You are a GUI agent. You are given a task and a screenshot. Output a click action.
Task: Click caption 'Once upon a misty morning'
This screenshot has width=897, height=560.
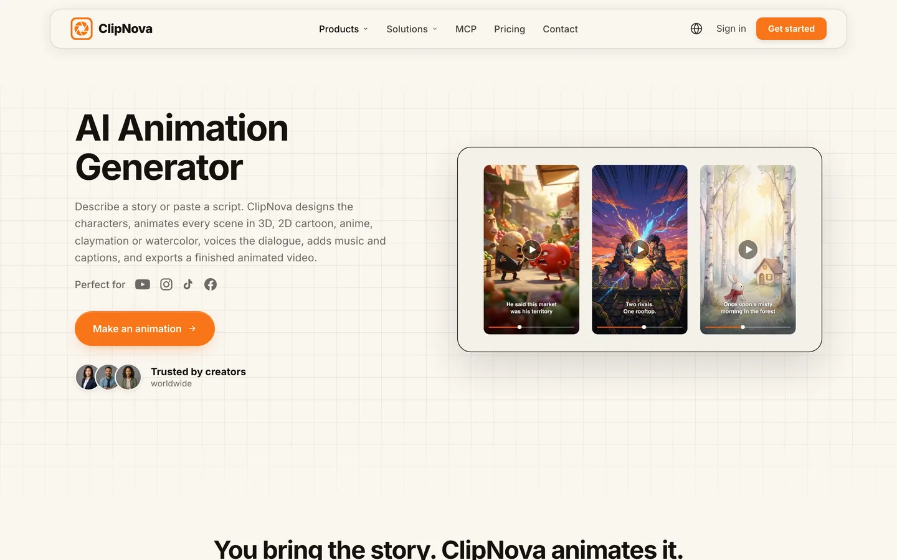(x=748, y=308)
